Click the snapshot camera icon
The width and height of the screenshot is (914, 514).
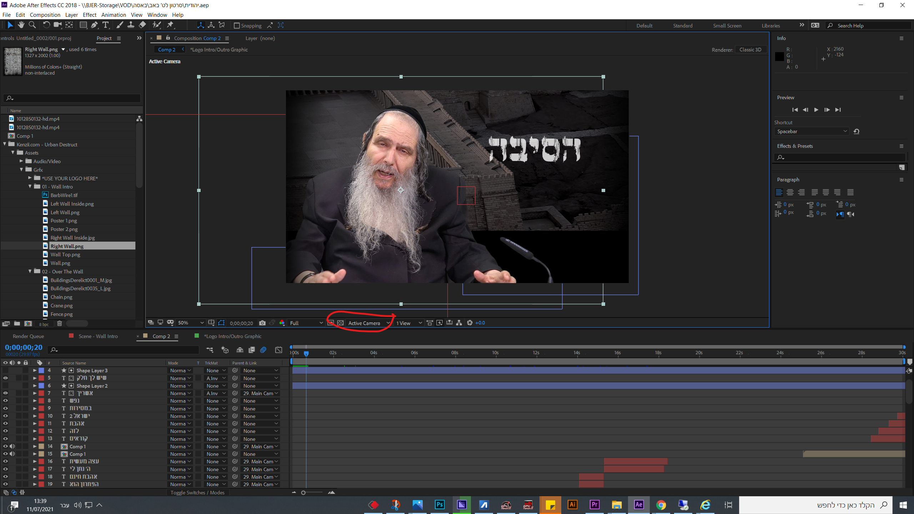(262, 323)
